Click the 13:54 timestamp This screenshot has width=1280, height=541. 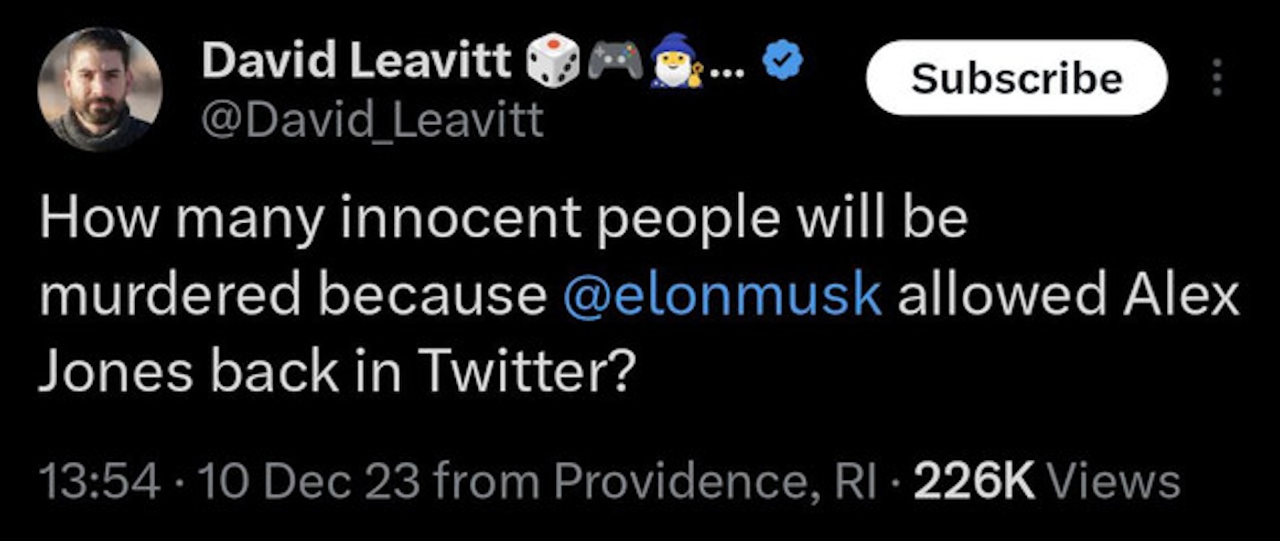[100, 481]
